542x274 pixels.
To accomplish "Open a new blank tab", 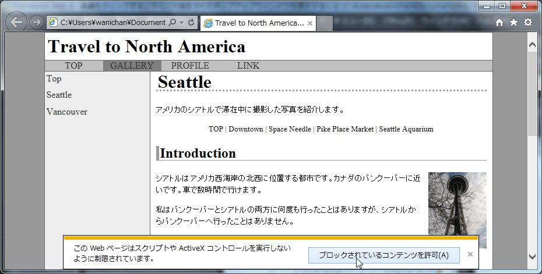I will 324,23.
